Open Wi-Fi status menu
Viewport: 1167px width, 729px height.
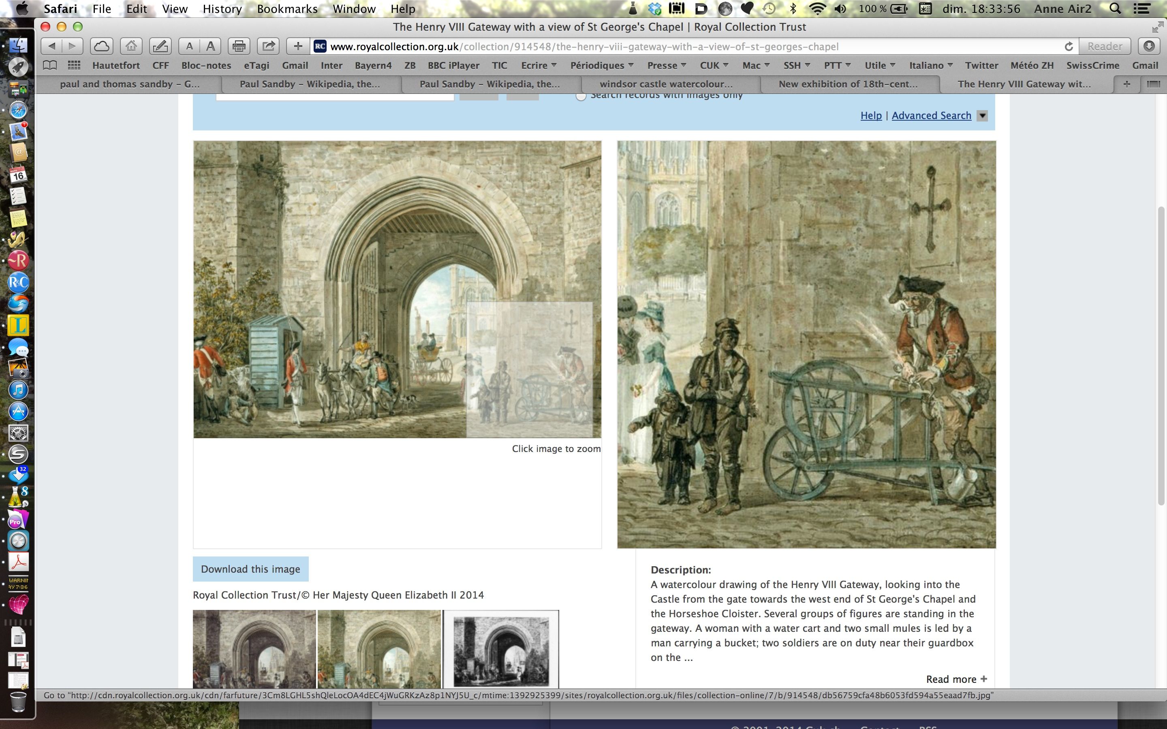tap(817, 9)
